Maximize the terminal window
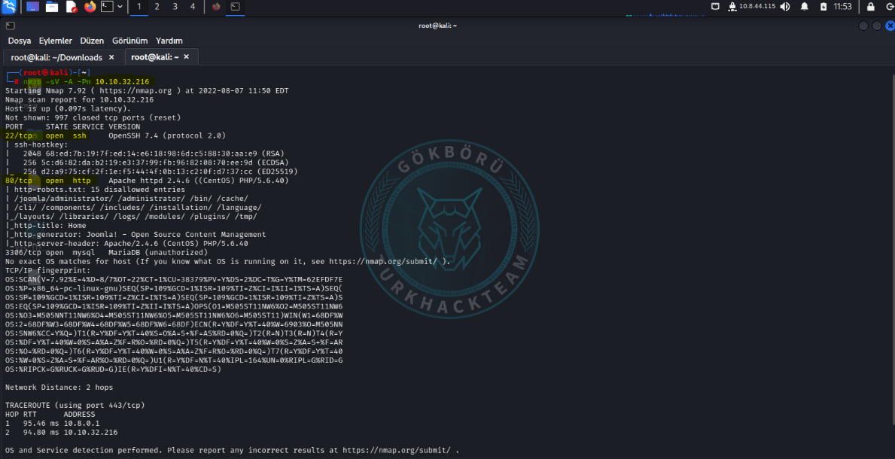Viewport: 895px width, 459px height. [877, 26]
